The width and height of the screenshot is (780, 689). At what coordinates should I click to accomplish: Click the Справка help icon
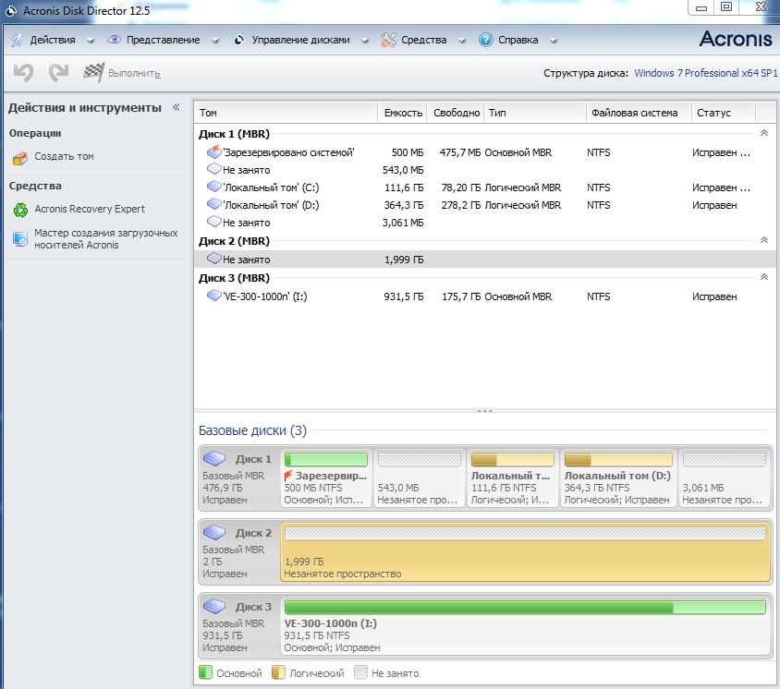(x=486, y=40)
